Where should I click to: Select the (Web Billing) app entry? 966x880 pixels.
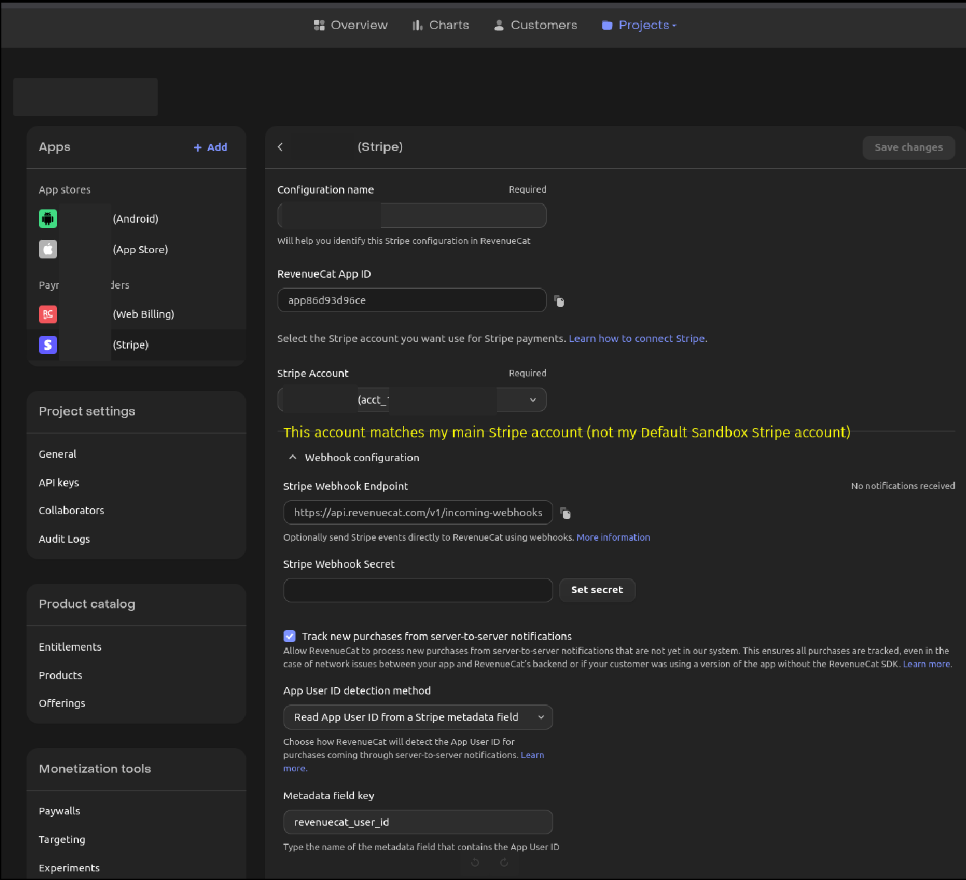click(x=136, y=314)
